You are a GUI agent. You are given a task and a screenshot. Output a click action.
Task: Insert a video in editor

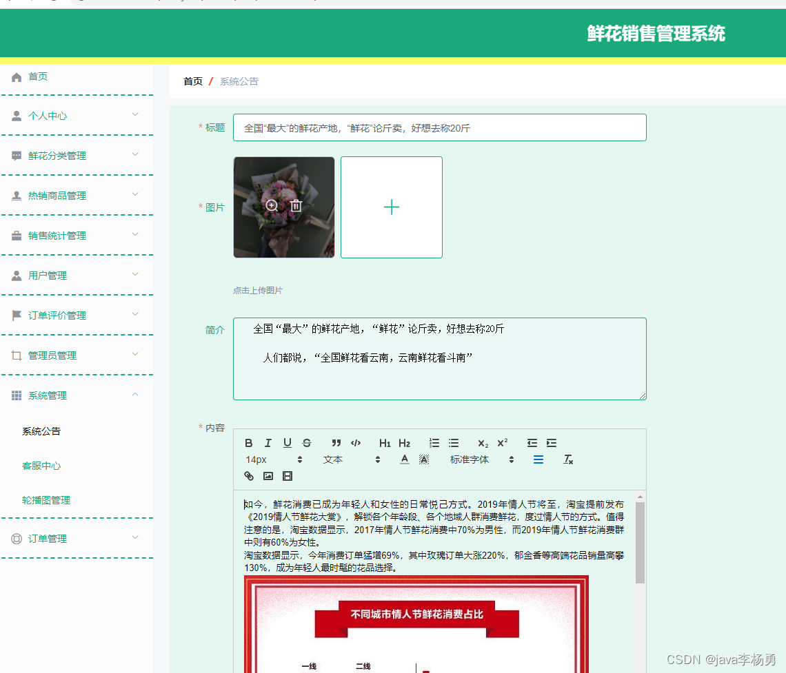point(288,476)
